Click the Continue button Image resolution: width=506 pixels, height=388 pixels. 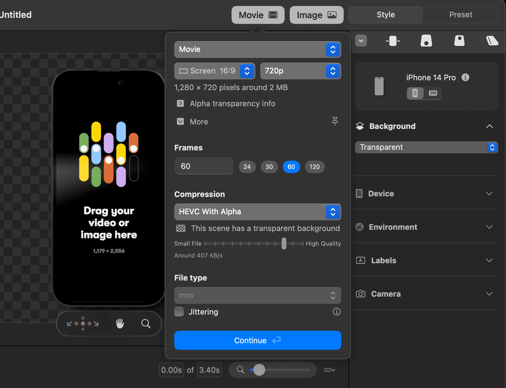257,340
